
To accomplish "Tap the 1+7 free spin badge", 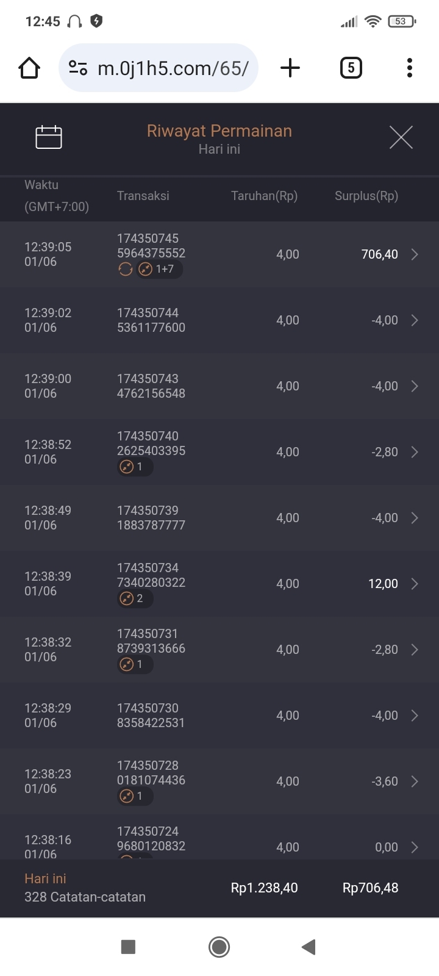I will point(159,269).
